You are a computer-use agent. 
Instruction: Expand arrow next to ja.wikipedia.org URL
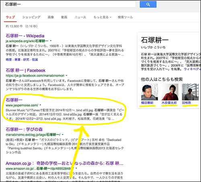click(51, 41)
